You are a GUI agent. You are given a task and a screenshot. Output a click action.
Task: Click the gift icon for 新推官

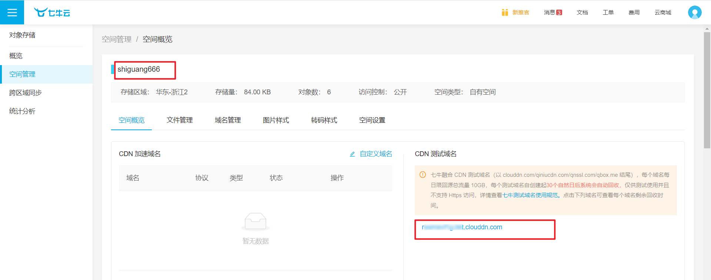(x=505, y=13)
